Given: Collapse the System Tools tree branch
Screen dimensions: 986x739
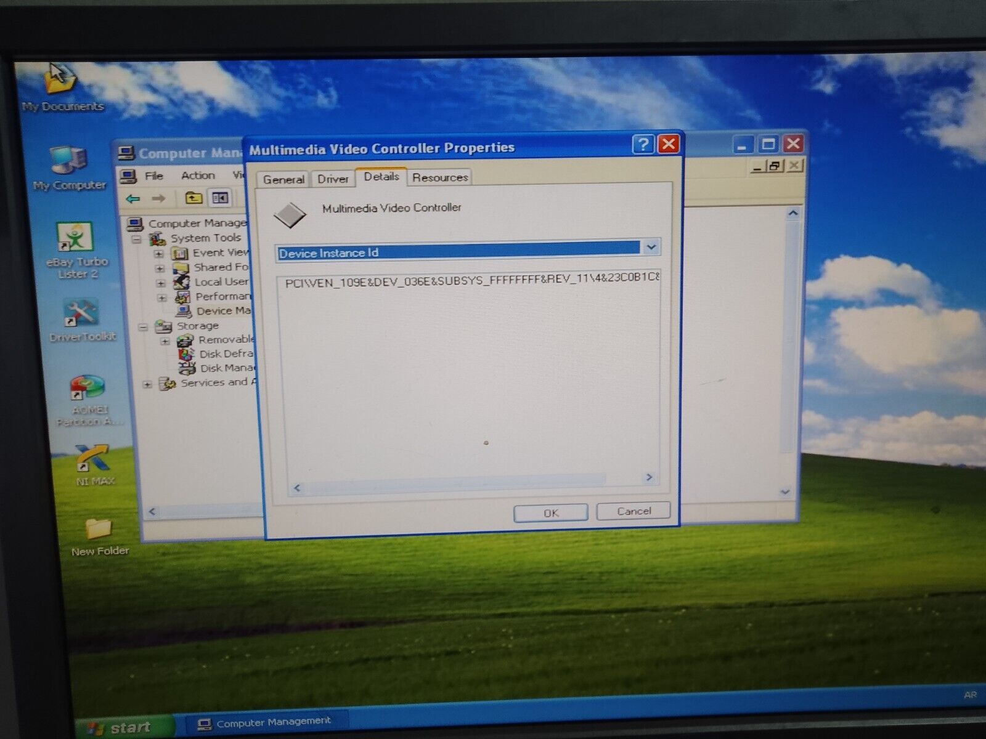Looking at the screenshot, I should [137, 239].
